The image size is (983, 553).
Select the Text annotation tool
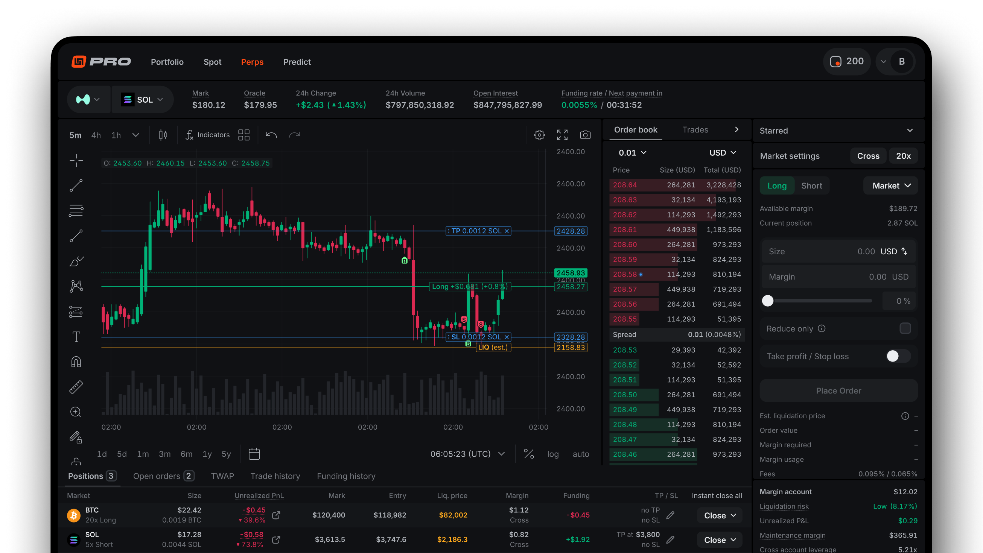coord(76,337)
